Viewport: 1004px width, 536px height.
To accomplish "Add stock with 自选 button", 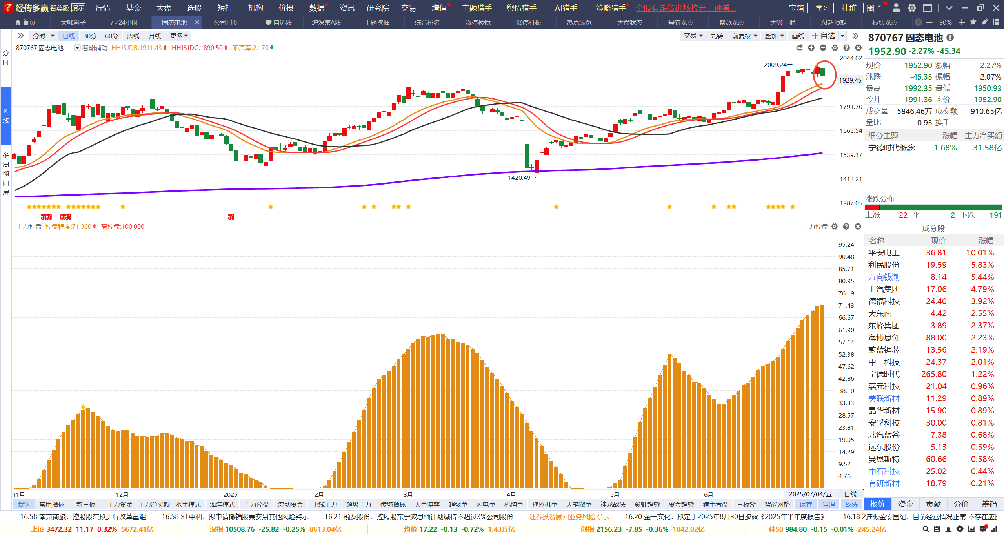I will pos(824,36).
